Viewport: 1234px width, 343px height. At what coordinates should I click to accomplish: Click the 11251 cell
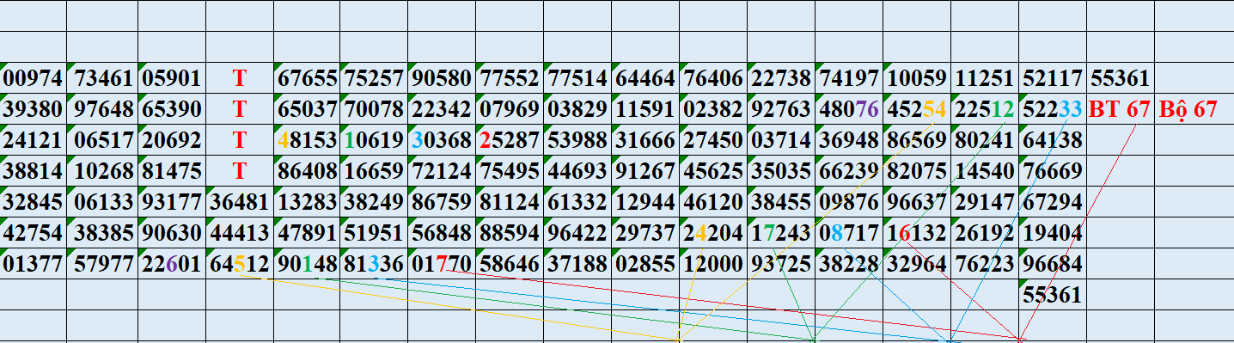pos(985,79)
